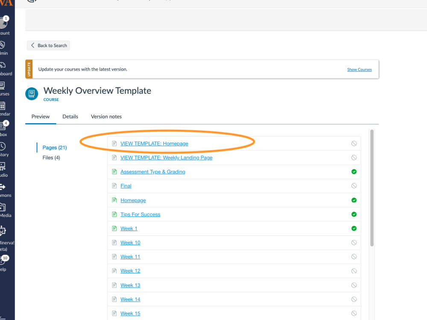Viewport: 427px width, 320px height.
Task: Open the Studio icon in the sidebar
Action: (x=3, y=166)
